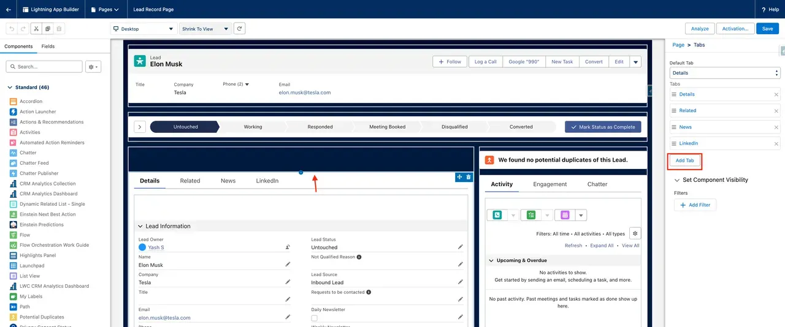Click the Add Tab button
785x327 pixels.
(x=684, y=160)
